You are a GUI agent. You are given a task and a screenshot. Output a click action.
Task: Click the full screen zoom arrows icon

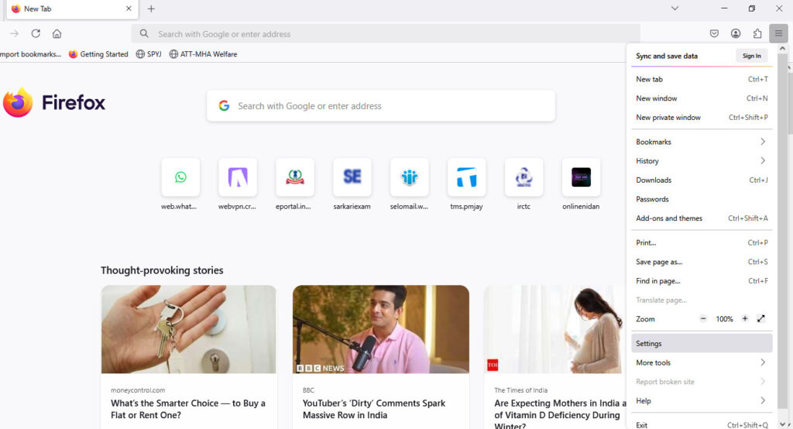point(760,319)
